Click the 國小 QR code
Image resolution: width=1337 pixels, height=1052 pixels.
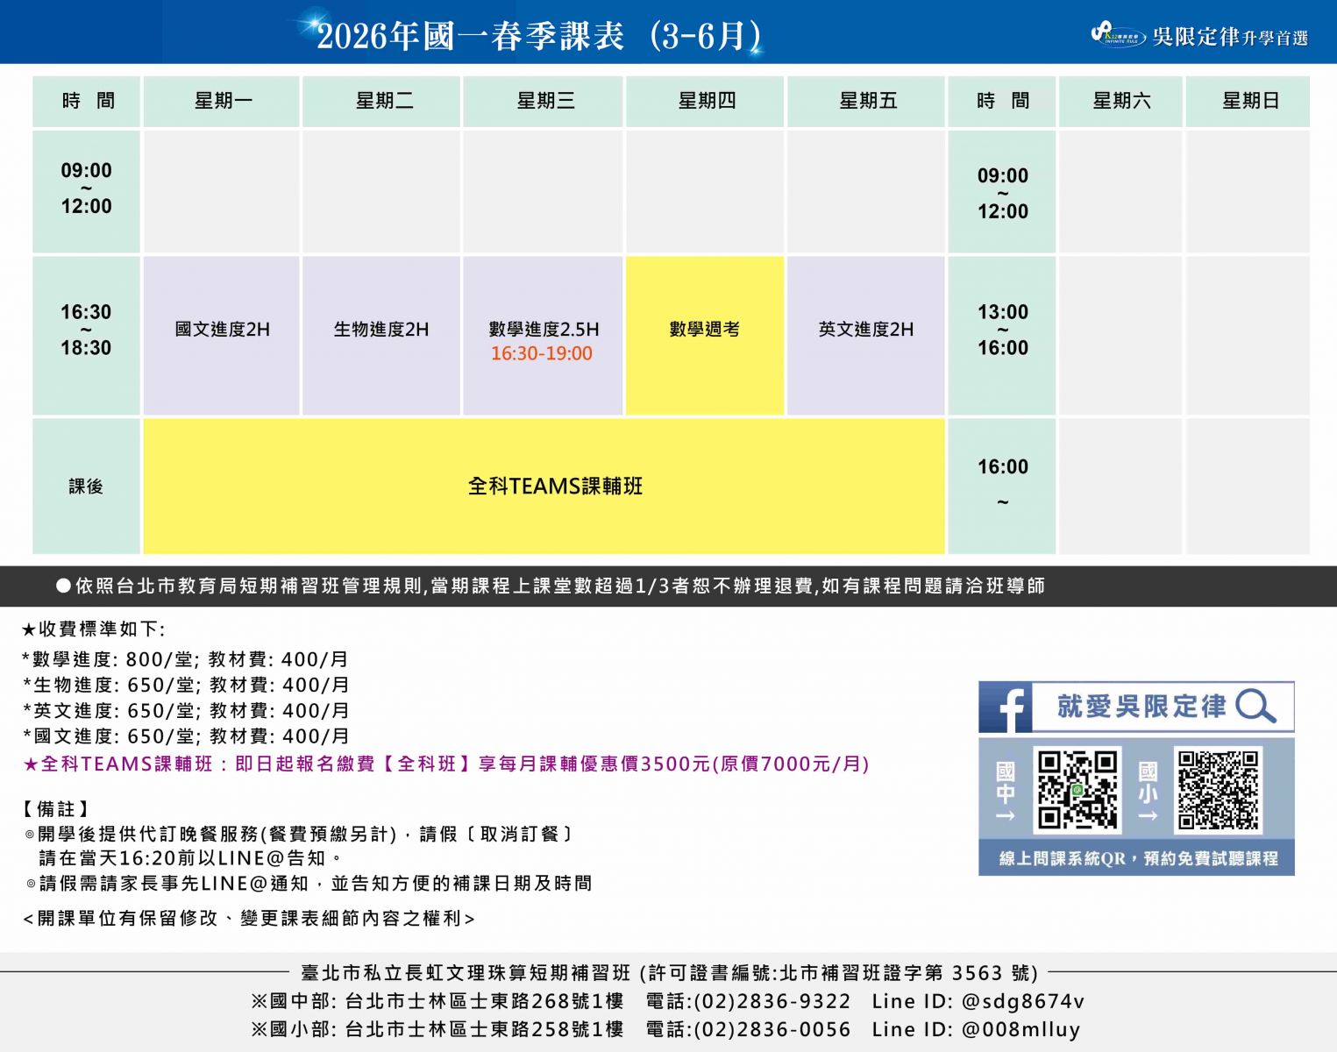(x=1218, y=789)
